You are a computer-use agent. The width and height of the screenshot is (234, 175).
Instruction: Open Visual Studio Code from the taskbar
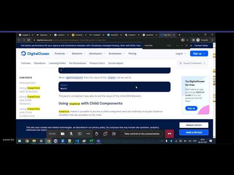click(77, 141)
